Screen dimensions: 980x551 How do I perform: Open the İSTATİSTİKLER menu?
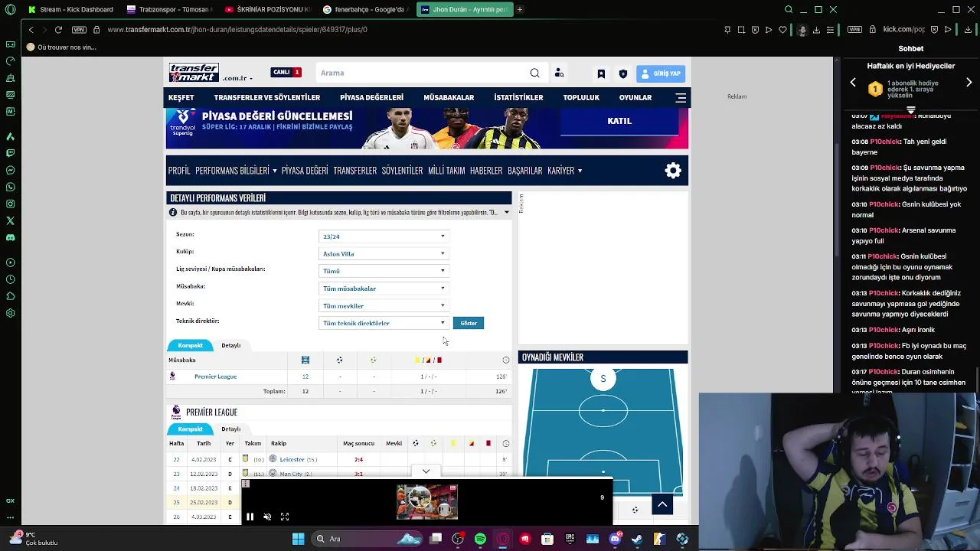[518, 98]
